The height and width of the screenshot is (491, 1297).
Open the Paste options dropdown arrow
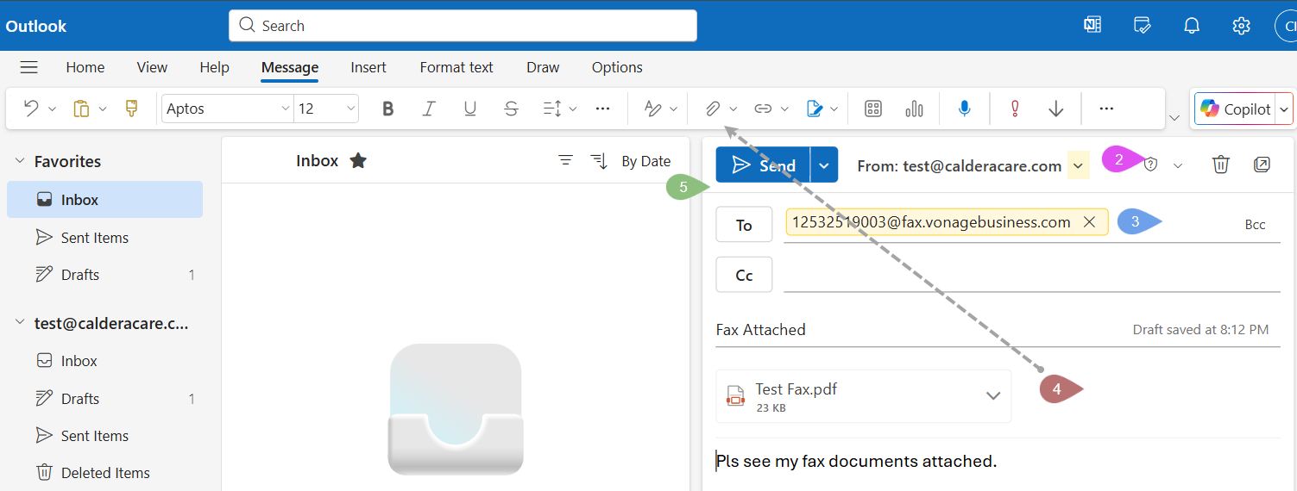103,109
